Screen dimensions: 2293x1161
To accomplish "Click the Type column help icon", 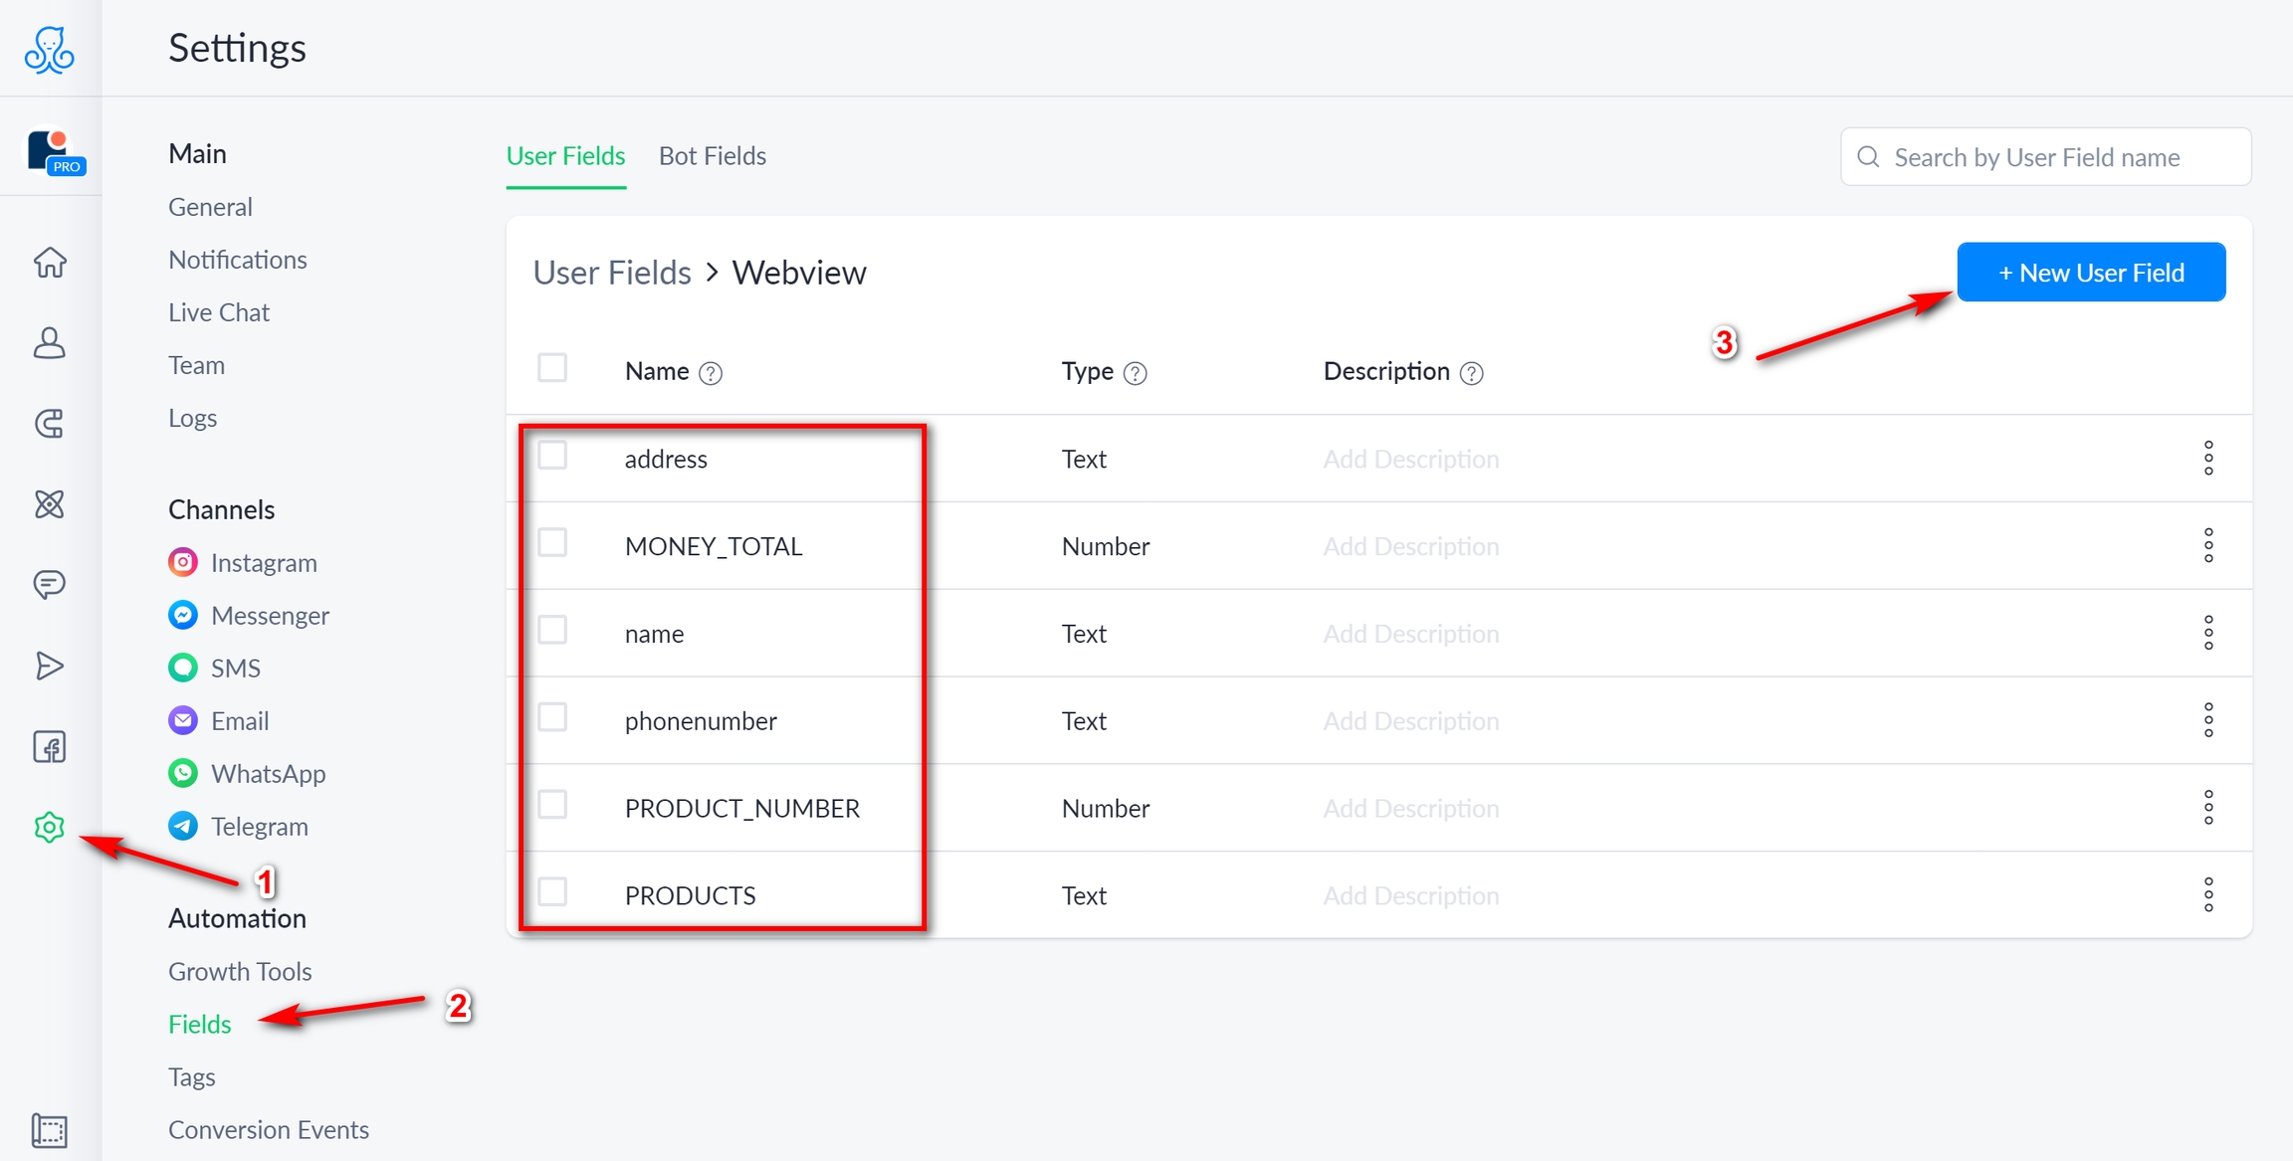I will [1135, 373].
